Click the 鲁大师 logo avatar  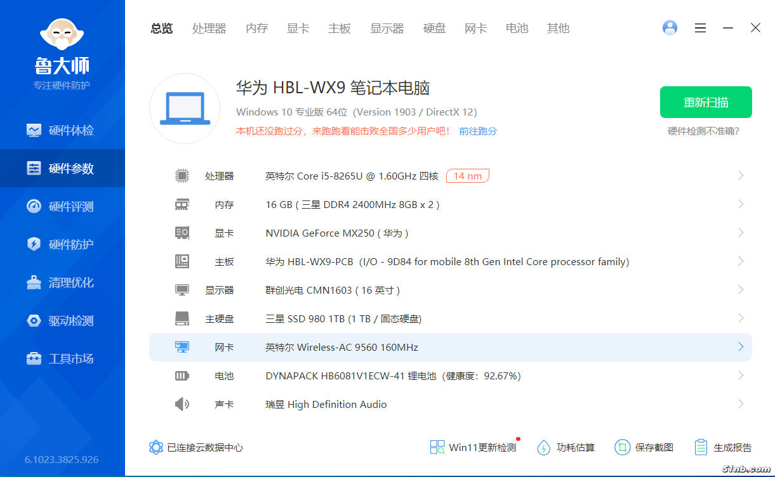click(x=62, y=33)
